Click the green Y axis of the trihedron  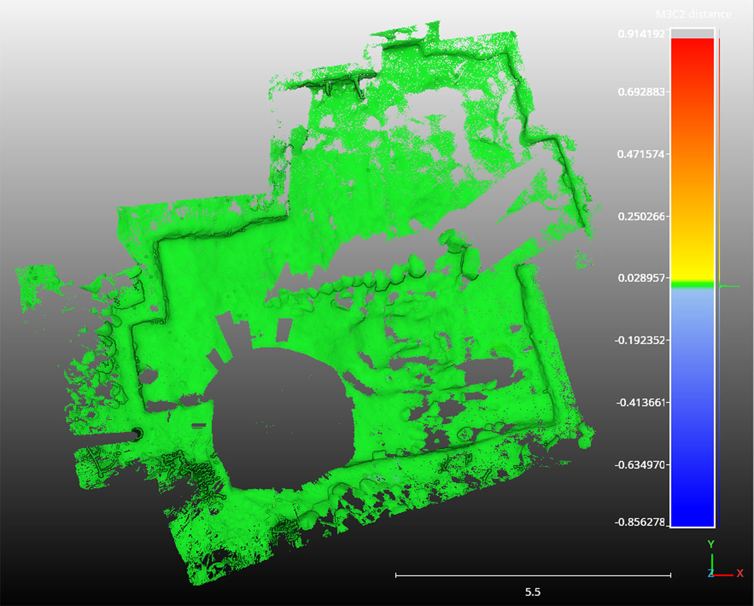click(x=711, y=562)
